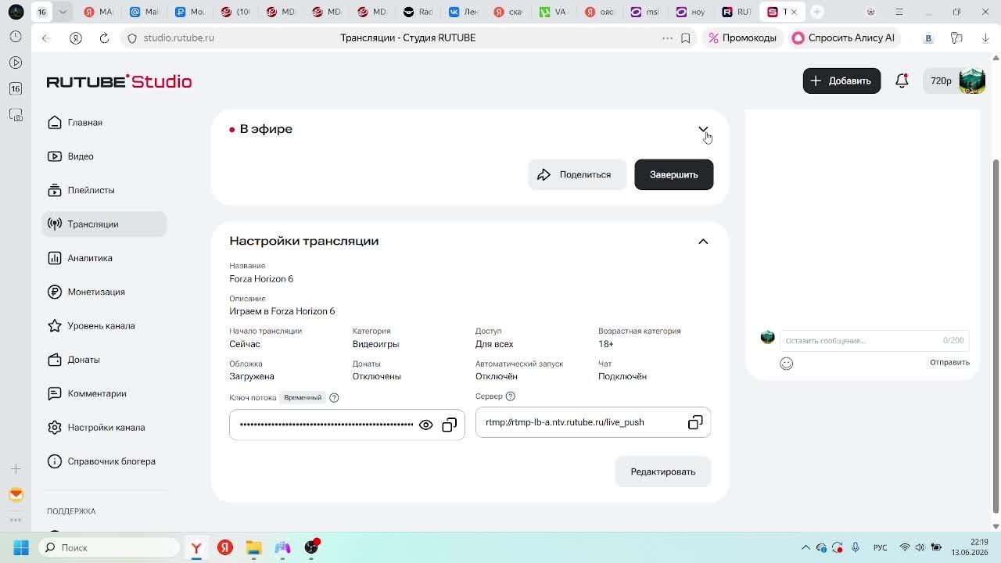Click the taskbar search box
The image size is (1001, 563).
point(109,547)
